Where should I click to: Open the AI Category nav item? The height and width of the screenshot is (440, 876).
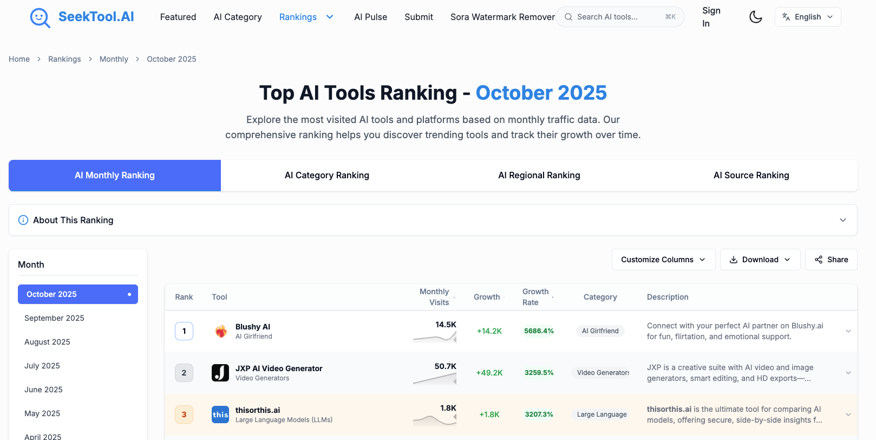(x=238, y=17)
